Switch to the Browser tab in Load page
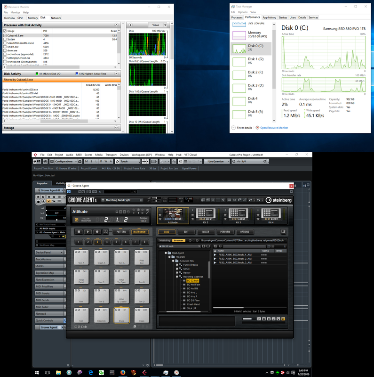Viewport: 374px width, 377px height. pos(179,240)
